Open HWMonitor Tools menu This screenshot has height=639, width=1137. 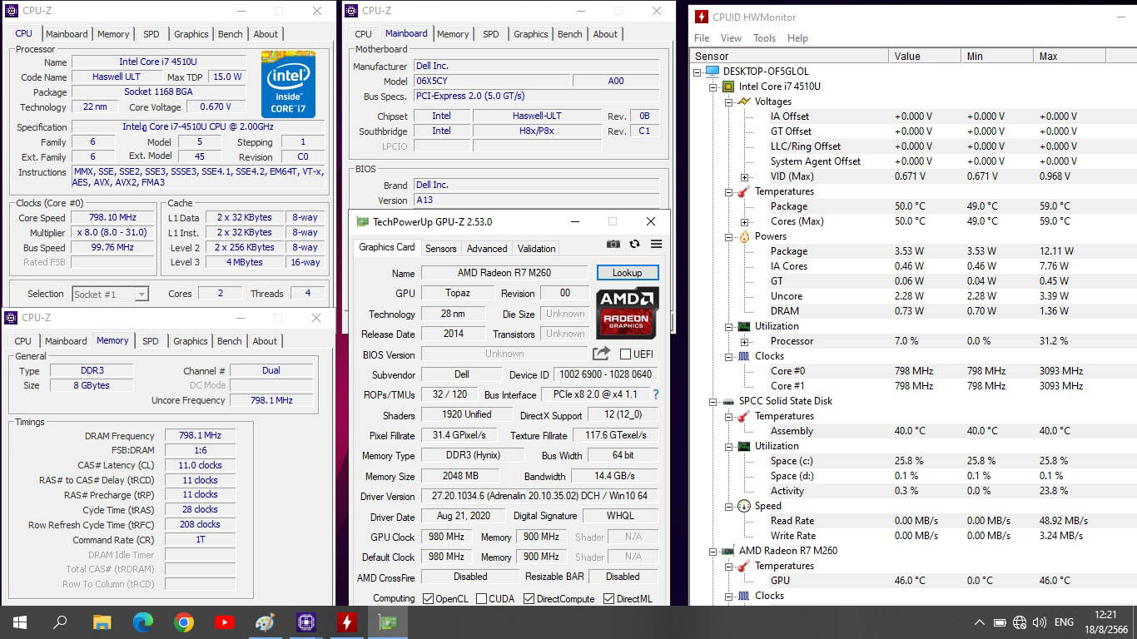click(764, 38)
